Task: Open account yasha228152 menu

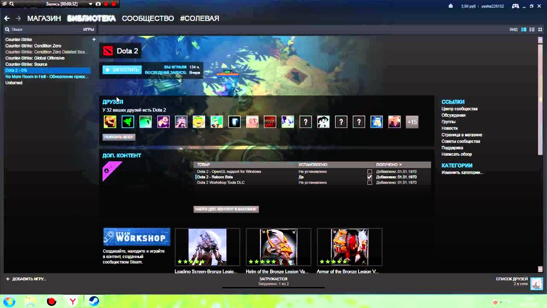Action: point(493,6)
